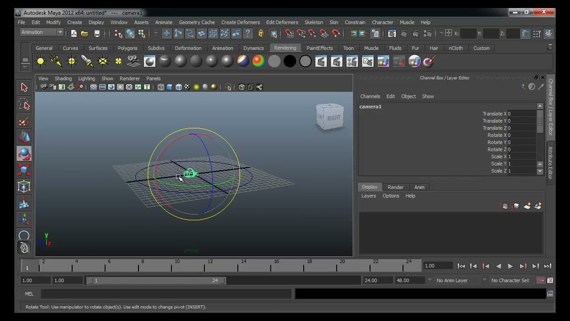
Task: Activate the Rotate tool sphere icon
Action: pyautogui.click(x=24, y=154)
